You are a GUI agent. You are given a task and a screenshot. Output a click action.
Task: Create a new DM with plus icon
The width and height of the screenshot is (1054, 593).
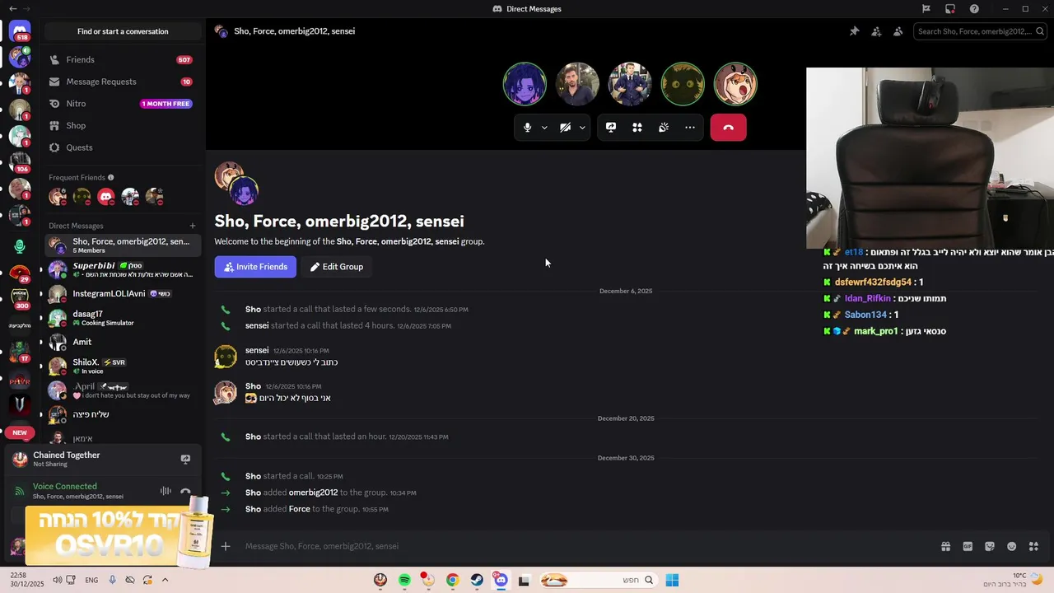(x=193, y=226)
